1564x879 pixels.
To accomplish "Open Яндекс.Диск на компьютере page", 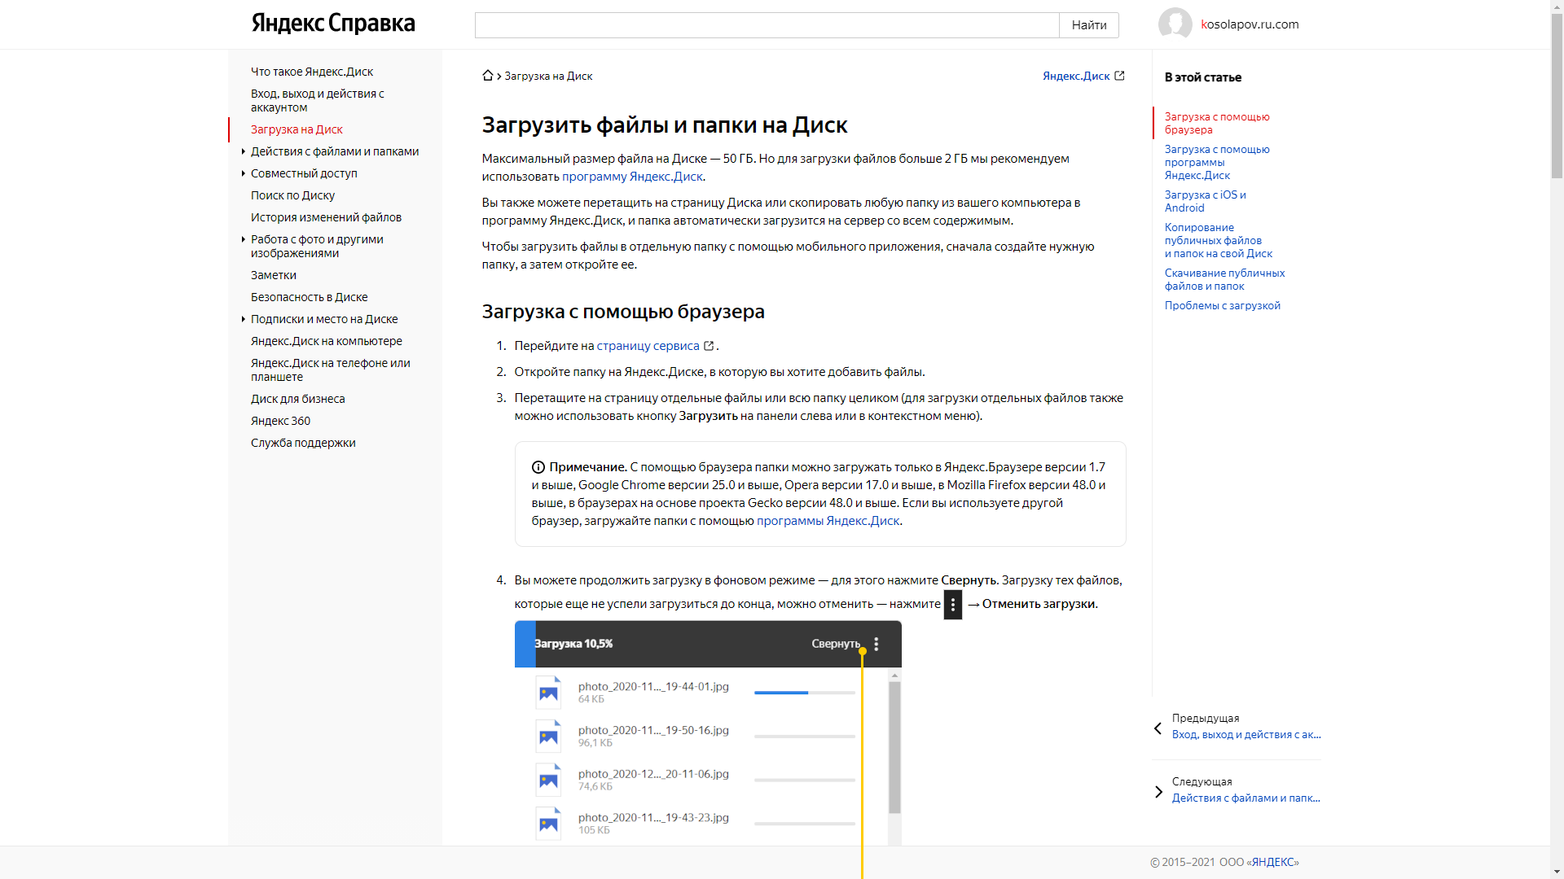I will (x=327, y=341).
